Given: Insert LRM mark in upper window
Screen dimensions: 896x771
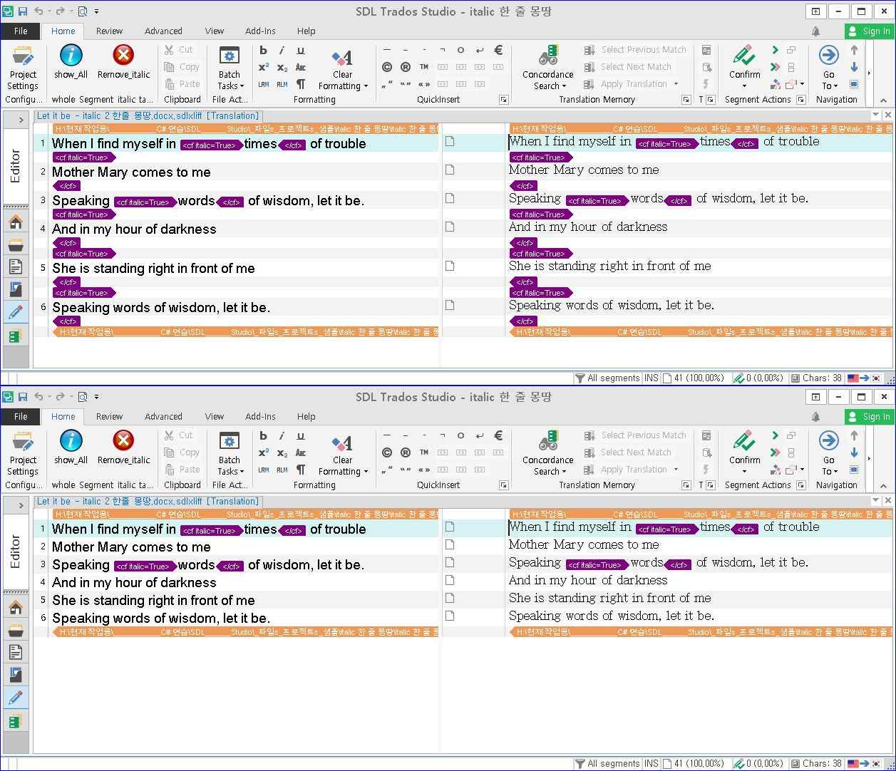Looking at the screenshot, I should point(264,84).
